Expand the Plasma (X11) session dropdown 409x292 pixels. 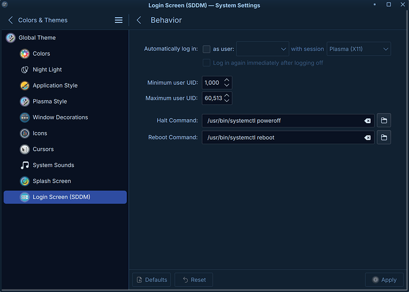[359, 49]
